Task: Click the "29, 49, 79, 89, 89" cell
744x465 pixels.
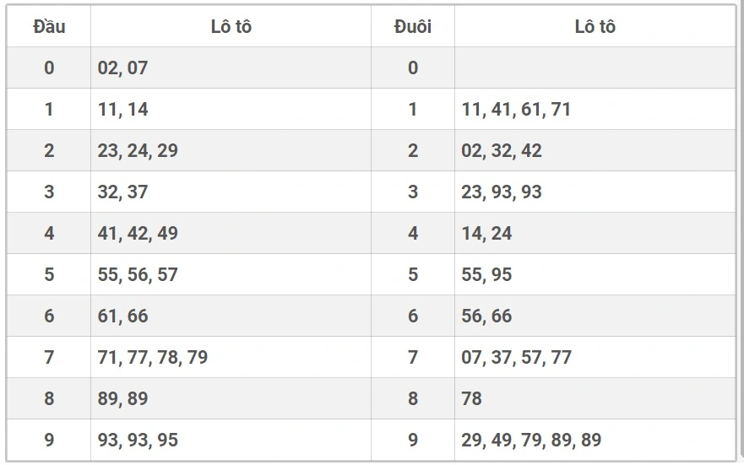Action: tap(531, 440)
